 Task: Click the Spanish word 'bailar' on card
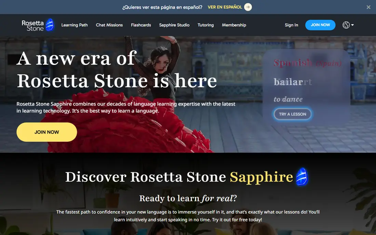pos(288,82)
